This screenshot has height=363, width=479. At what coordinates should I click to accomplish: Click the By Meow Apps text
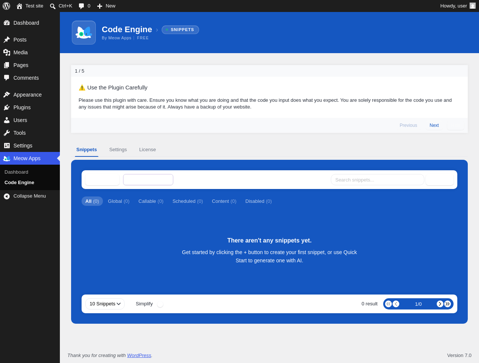tap(117, 38)
